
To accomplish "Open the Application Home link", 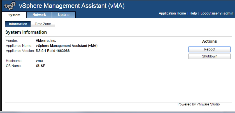I will click(x=172, y=13).
